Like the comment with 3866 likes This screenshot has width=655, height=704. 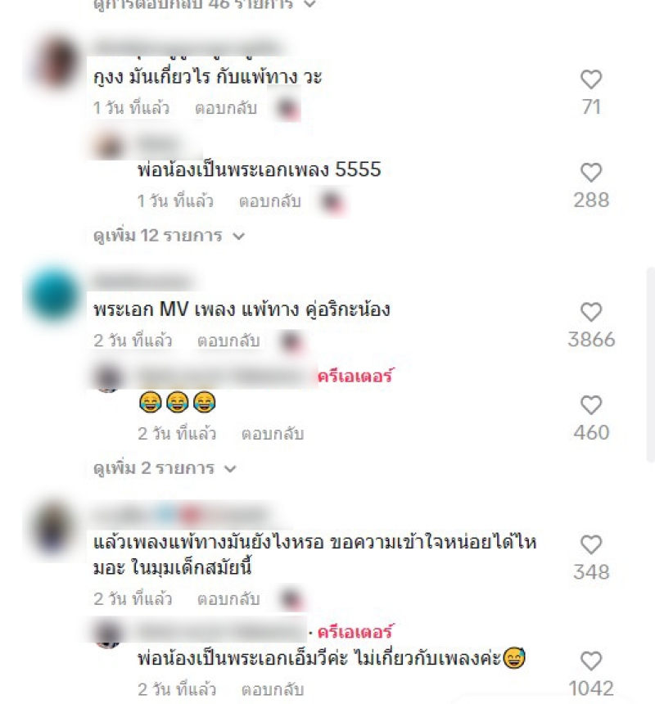tap(591, 313)
